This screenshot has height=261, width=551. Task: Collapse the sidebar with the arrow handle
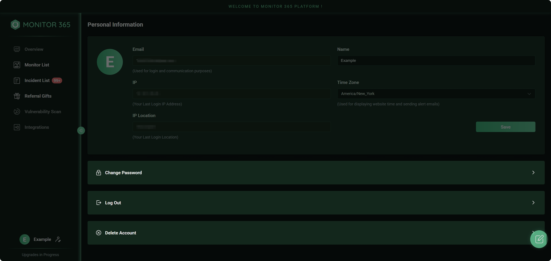pyautogui.click(x=81, y=130)
